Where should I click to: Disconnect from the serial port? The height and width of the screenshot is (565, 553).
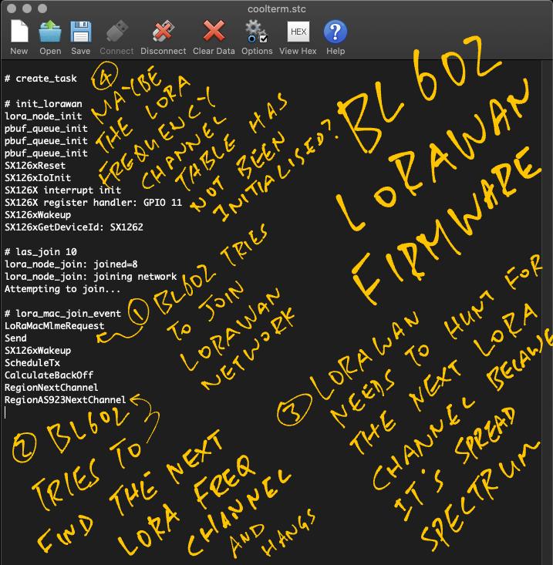click(x=163, y=33)
